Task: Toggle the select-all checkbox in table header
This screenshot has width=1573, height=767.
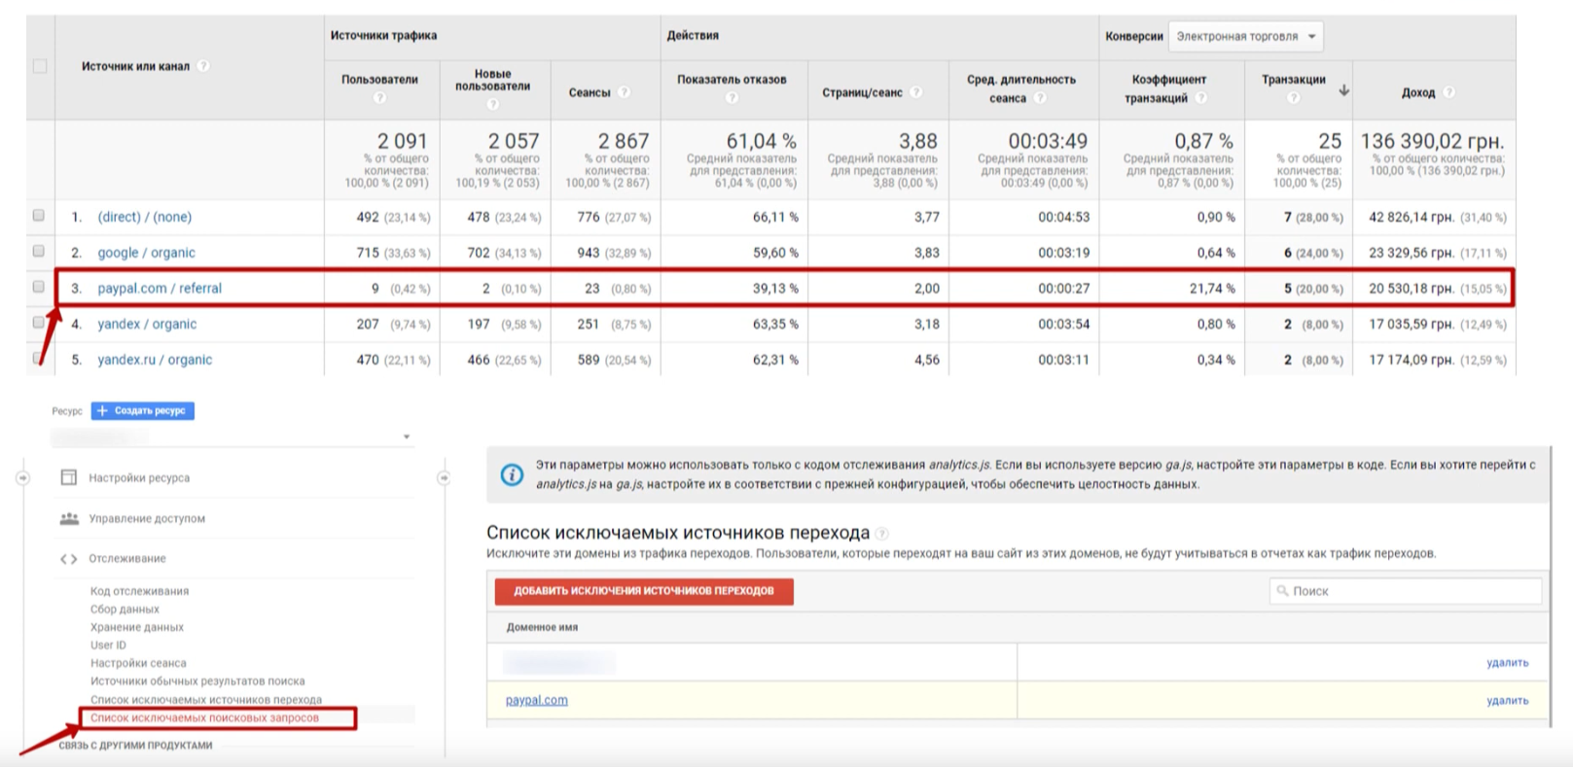Action: [x=40, y=66]
